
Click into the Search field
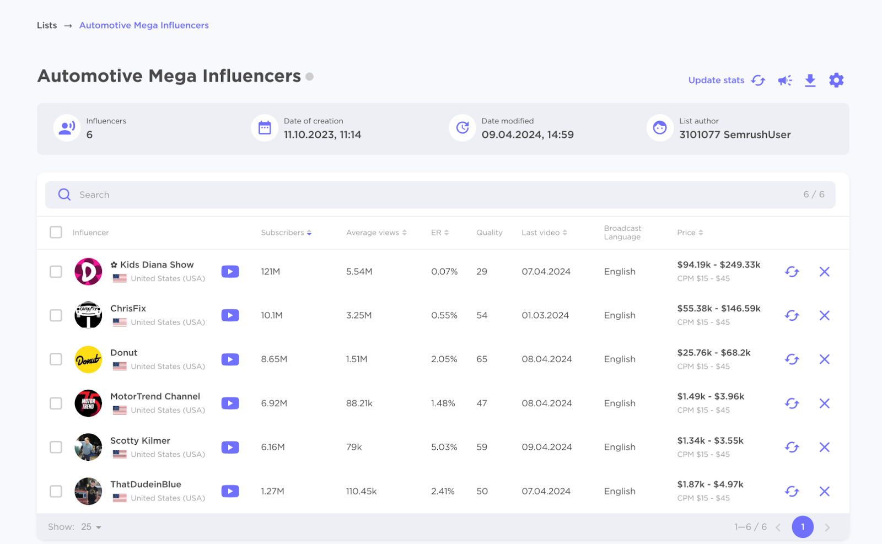(x=220, y=194)
